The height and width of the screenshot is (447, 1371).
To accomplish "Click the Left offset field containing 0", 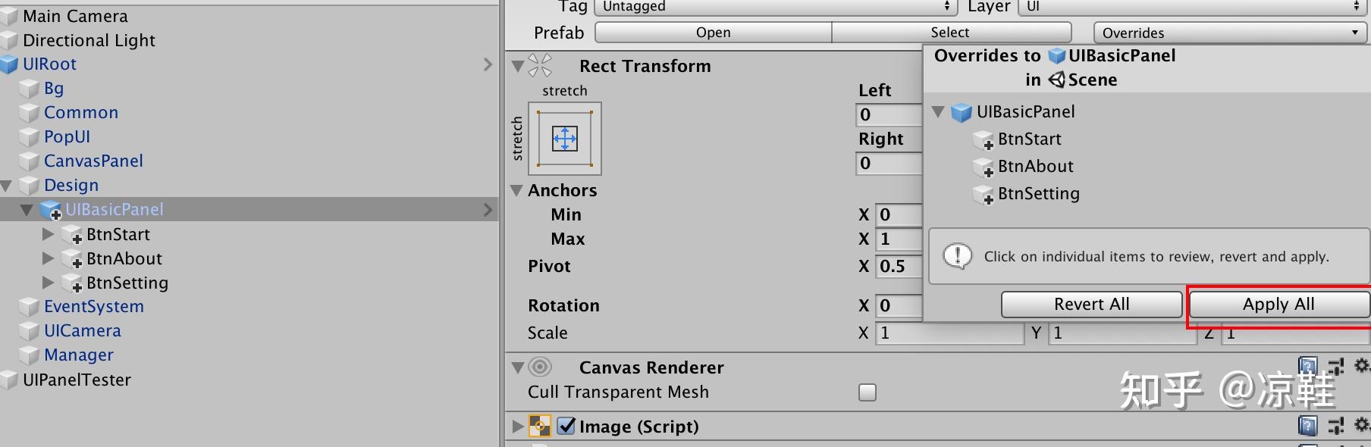I will point(887,114).
